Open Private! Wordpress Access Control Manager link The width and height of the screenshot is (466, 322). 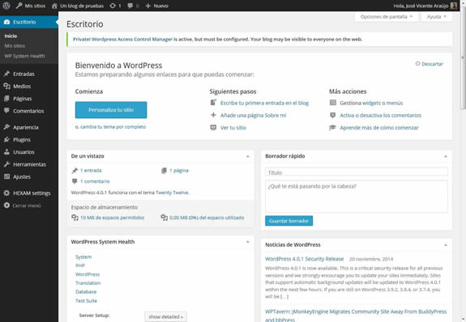(122, 39)
